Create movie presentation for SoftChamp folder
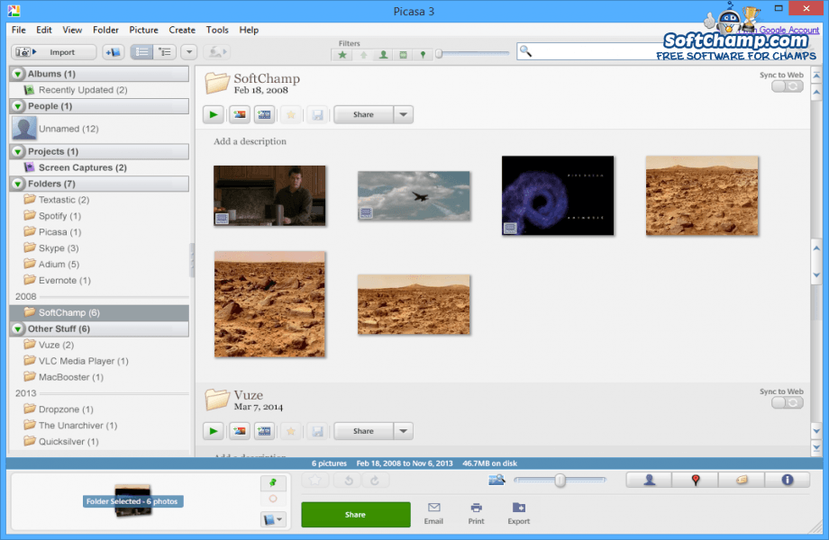Image resolution: width=829 pixels, height=540 pixels. click(264, 114)
